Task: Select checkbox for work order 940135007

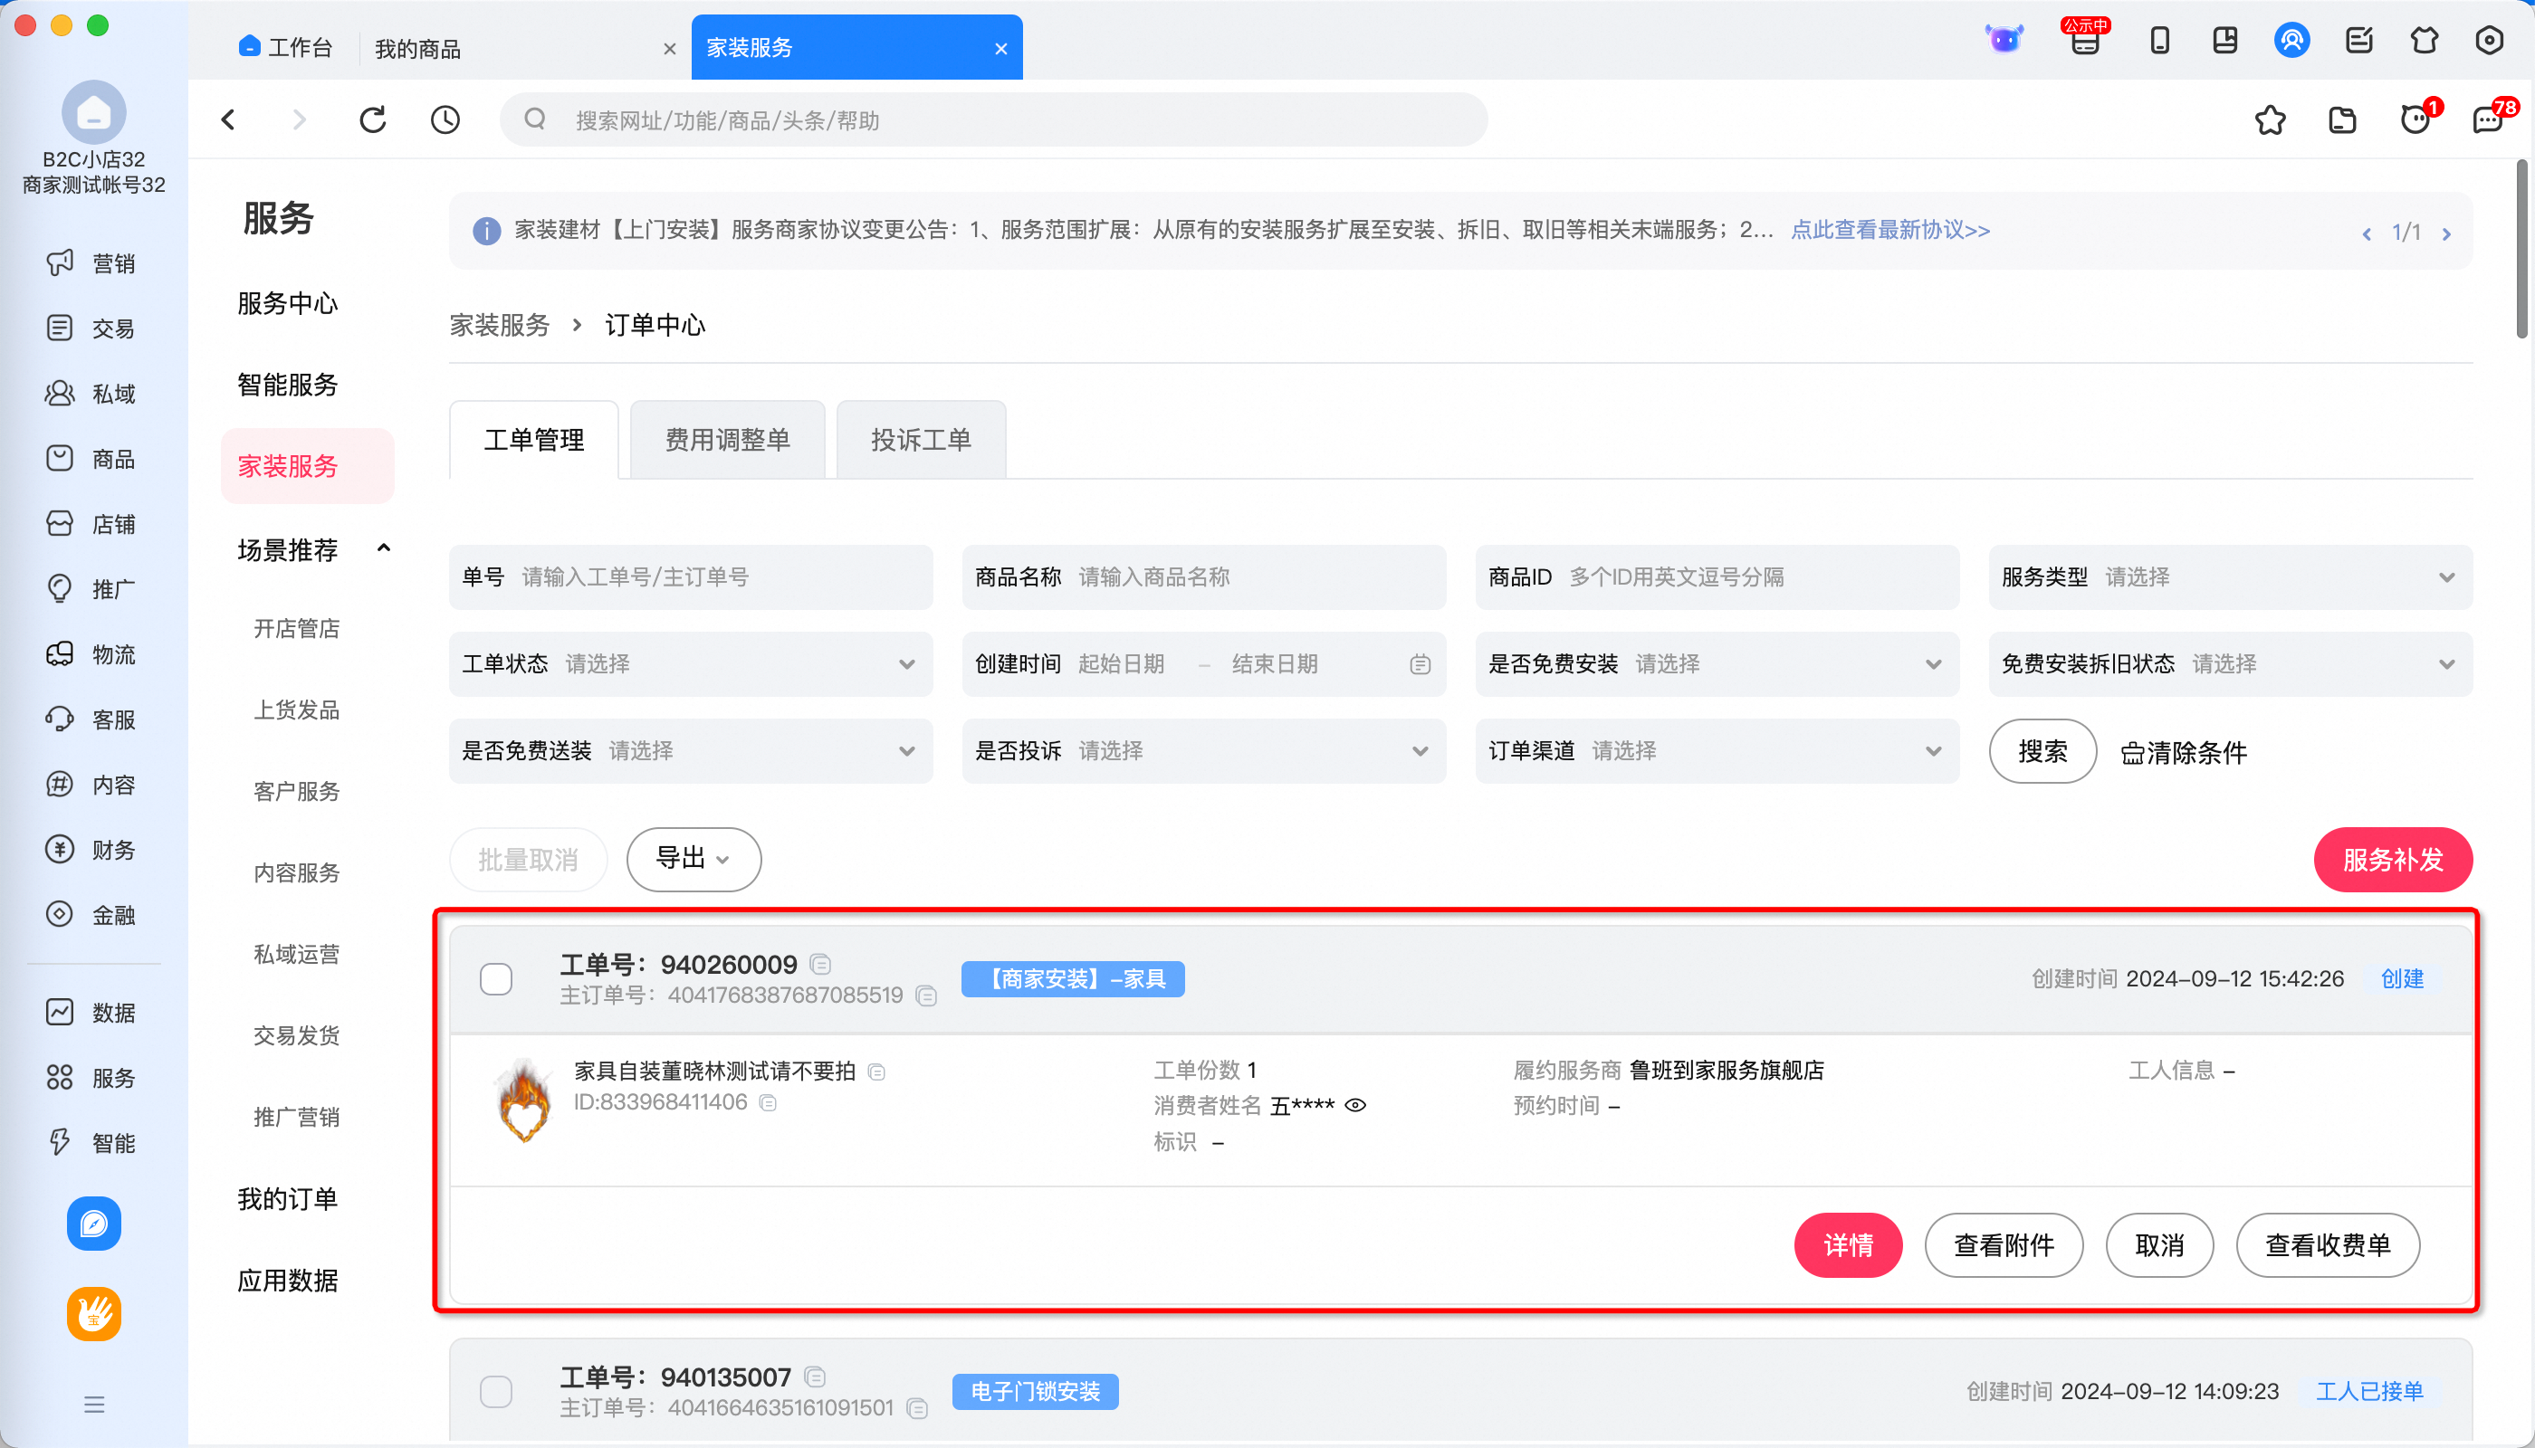Action: [x=495, y=1392]
